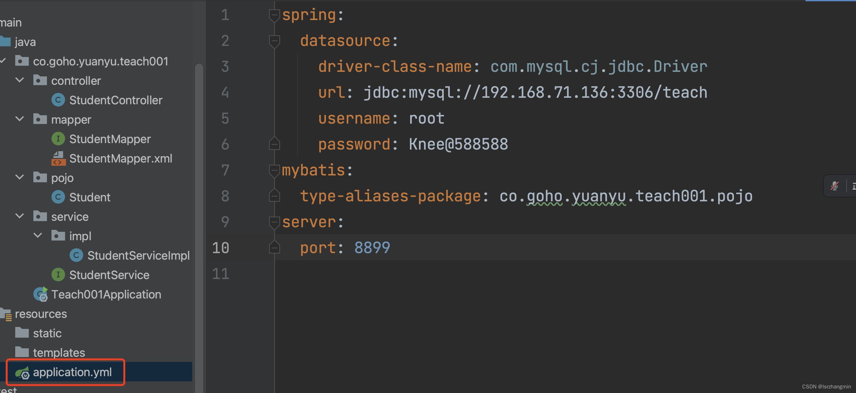The height and width of the screenshot is (393, 856).
Task: Fold the server block at line 9
Action: (274, 222)
